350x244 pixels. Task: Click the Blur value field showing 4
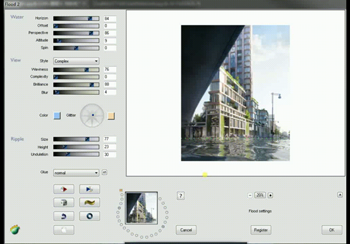pos(110,92)
